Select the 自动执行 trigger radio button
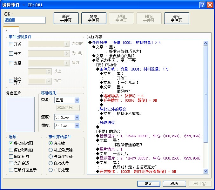 pos(50,163)
